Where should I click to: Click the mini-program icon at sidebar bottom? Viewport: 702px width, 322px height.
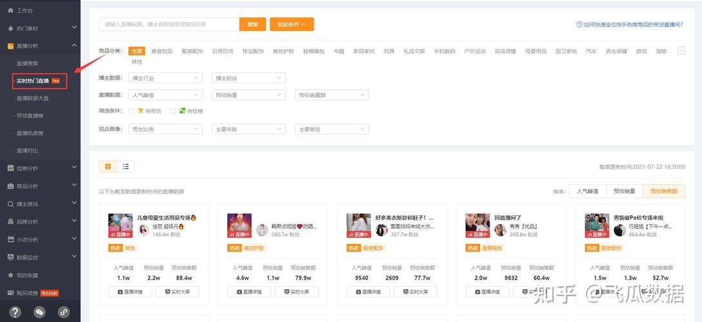(64, 312)
